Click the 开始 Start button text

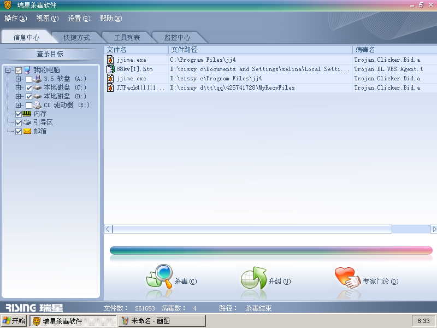[19, 321]
